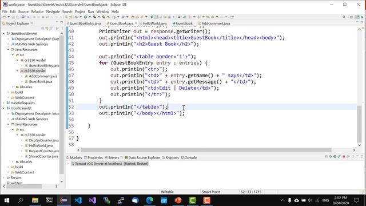This screenshot has width=366, height=206.
Task: Click the Open Perspective icon
Action: pos(351,17)
